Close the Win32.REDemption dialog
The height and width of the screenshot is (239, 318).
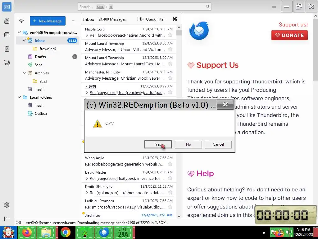225,105
